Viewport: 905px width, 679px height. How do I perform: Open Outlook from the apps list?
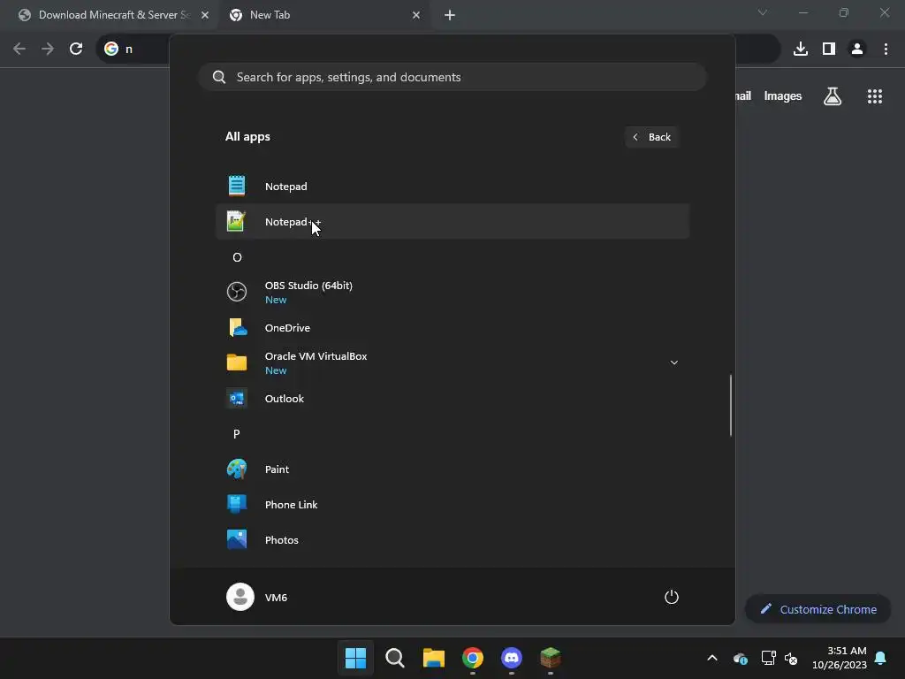pyautogui.click(x=452, y=399)
